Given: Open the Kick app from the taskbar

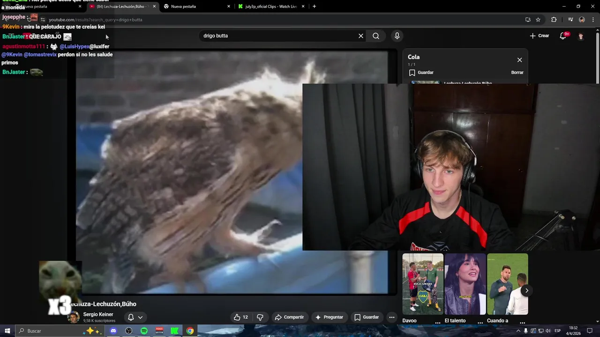Looking at the screenshot, I should click(x=174, y=331).
